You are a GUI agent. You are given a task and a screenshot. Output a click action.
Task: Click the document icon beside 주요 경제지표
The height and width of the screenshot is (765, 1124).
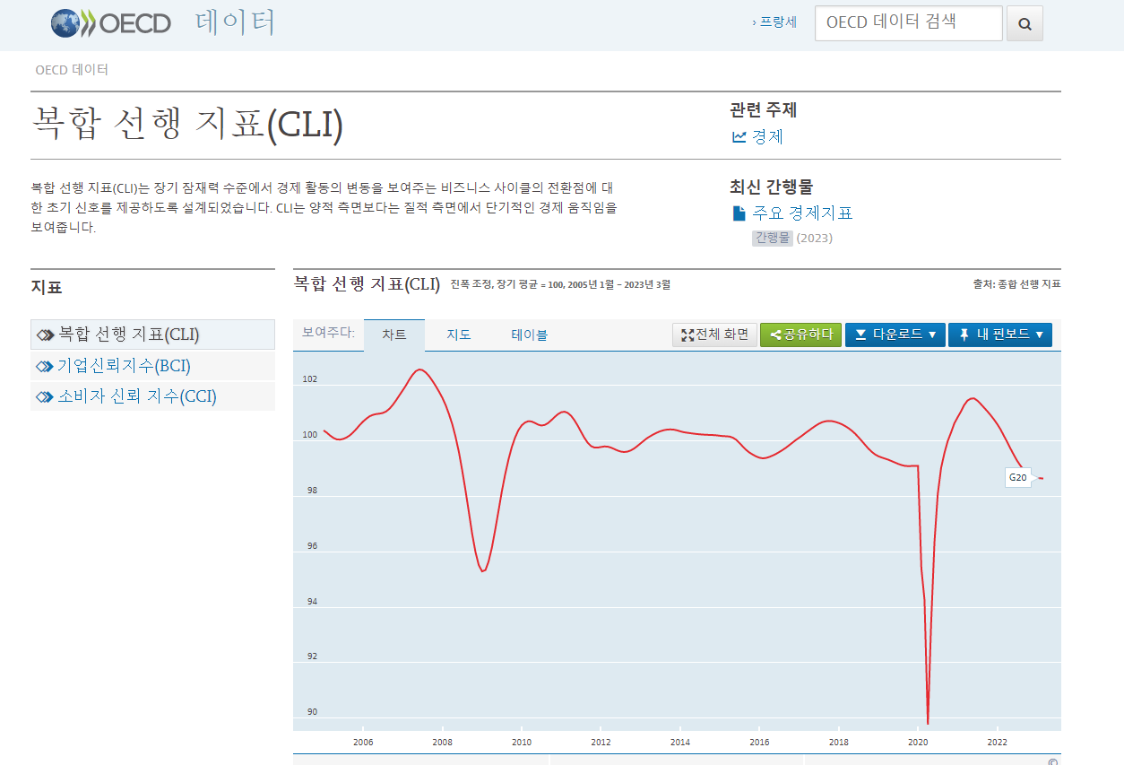(x=739, y=213)
